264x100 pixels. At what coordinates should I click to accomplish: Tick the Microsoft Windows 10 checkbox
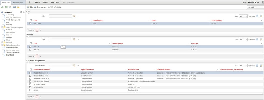click(x=30, y=73)
